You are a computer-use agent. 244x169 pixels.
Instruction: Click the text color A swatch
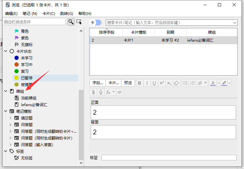(213, 83)
